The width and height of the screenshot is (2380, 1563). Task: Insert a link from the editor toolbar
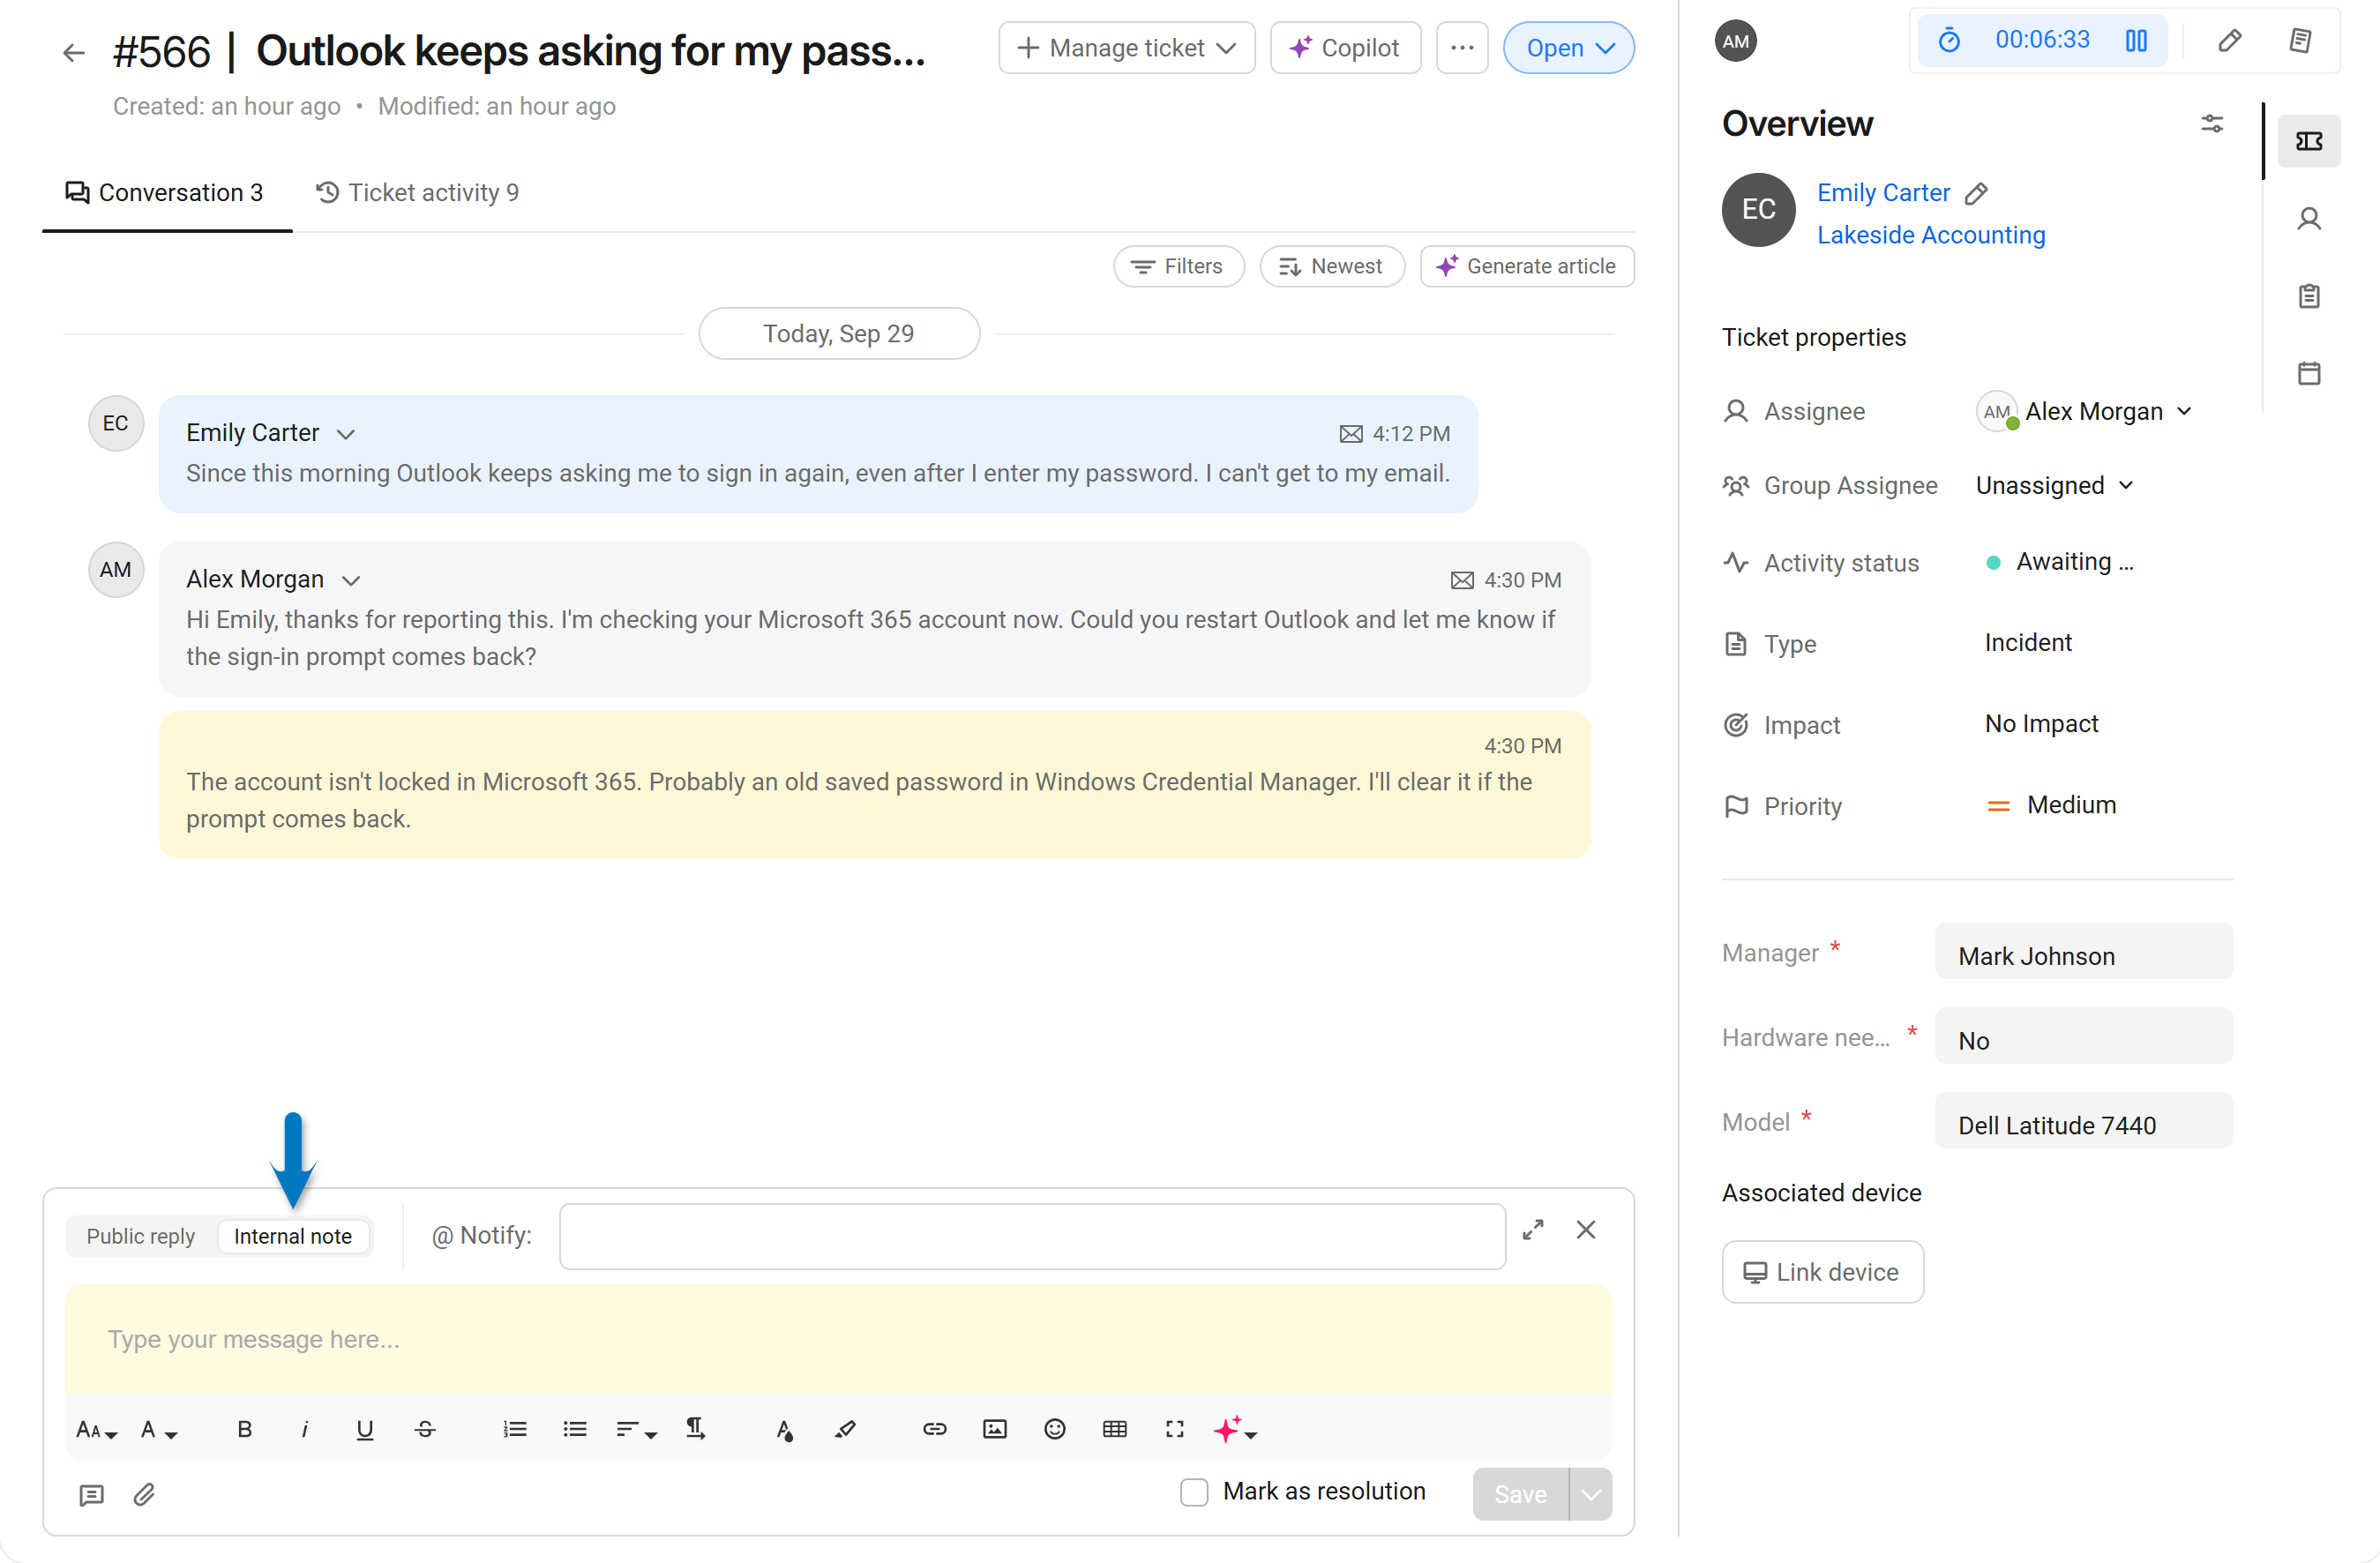click(x=934, y=1429)
